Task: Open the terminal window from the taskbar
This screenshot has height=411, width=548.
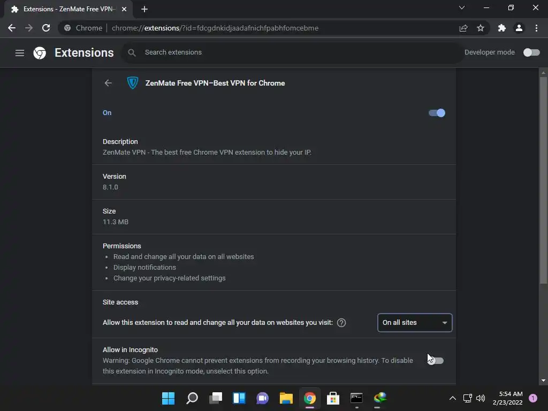Action: 356,398
